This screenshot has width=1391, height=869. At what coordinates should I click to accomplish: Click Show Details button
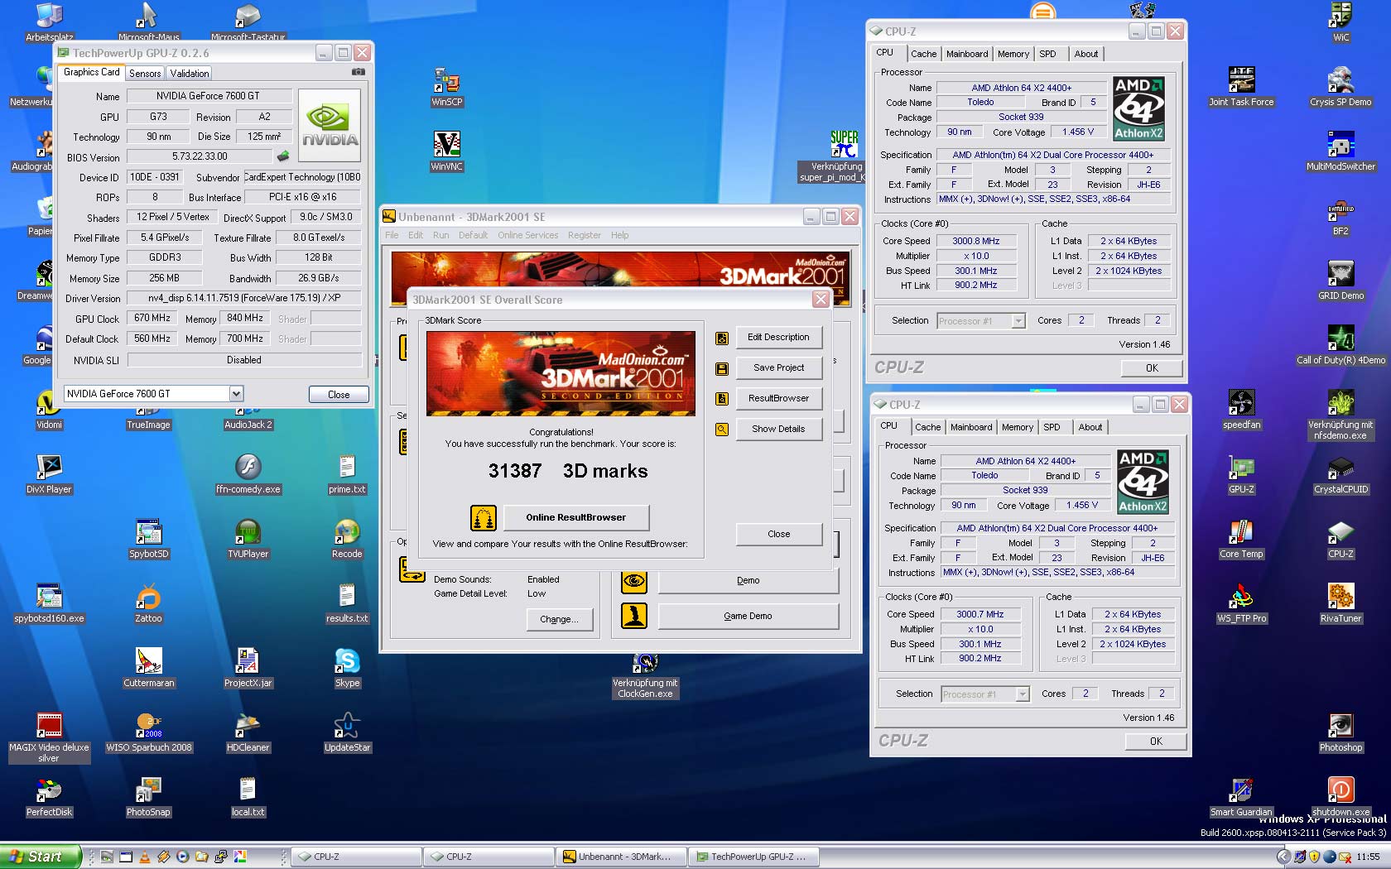coord(778,430)
